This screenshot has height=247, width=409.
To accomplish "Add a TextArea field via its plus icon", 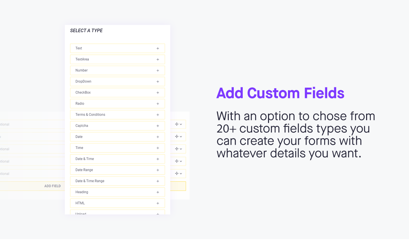I will [158, 59].
